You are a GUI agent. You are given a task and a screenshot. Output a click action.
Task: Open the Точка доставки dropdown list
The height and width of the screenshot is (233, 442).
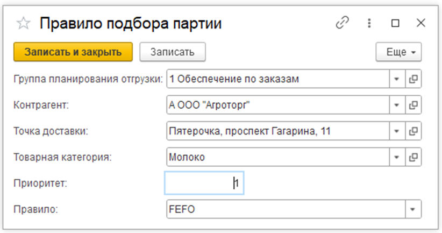[397, 131]
